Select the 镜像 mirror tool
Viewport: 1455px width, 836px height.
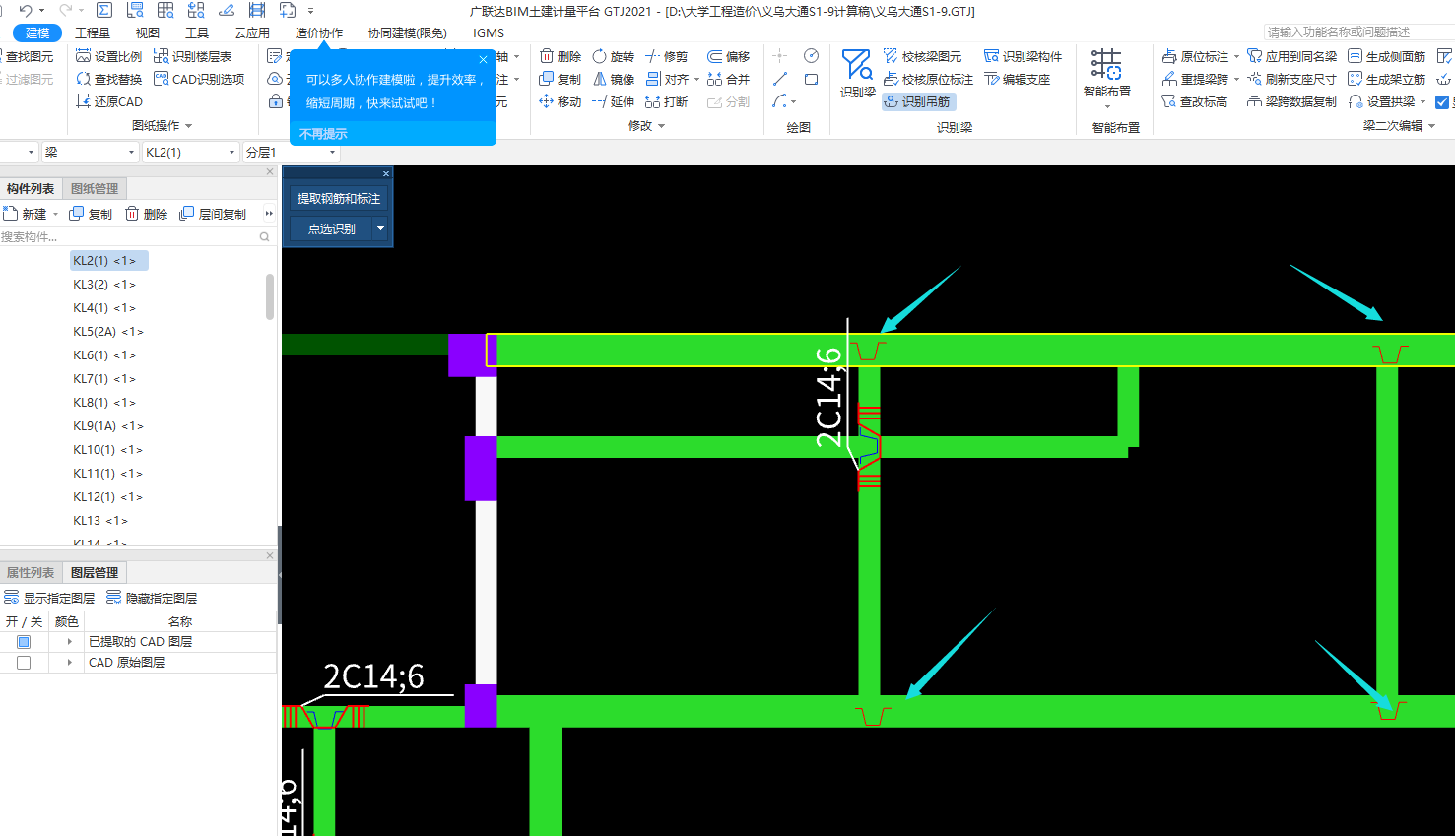click(x=613, y=79)
